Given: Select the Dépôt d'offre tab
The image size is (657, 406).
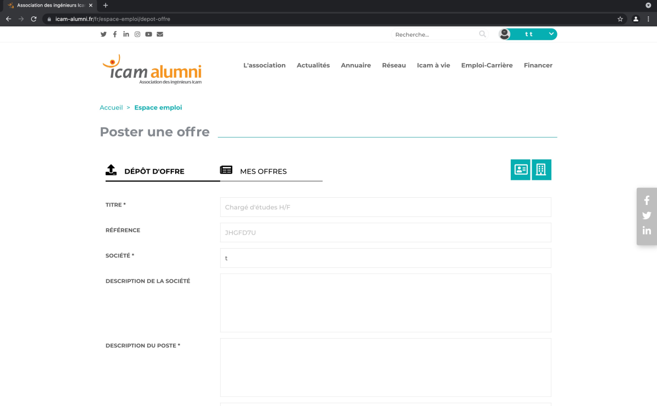Looking at the screenshot, I should point(154,171).
